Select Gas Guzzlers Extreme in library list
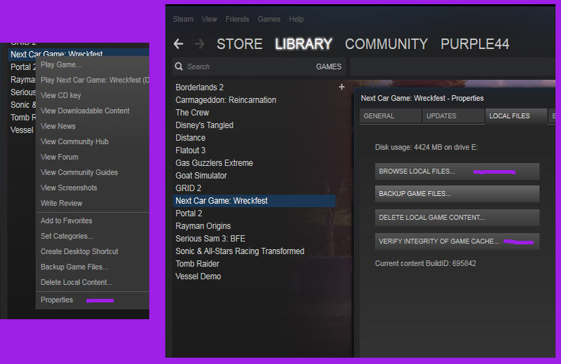561x364 pixels. (x=214, y=163)
